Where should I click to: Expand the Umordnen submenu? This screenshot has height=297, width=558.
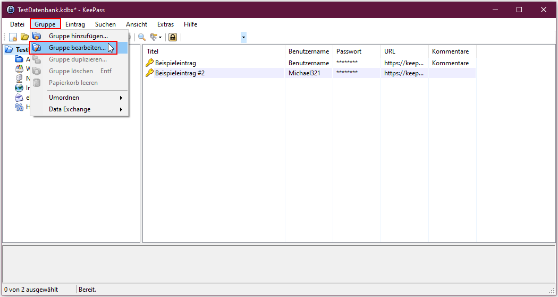(79, 98)
